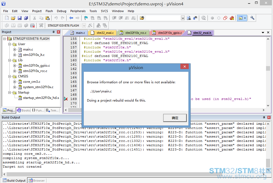This screenshot has width=273, height=183.
Task: Open Target Options with the magic wand icon
Action: click(90, 26)
